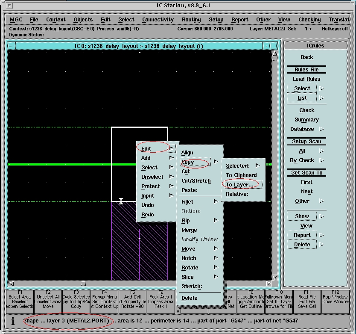Expand the Report arrow in ICrules palette
356x334 pixels.
pos(322,235)
